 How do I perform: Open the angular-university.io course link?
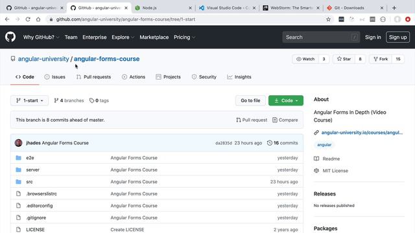(x=362, y=133)
